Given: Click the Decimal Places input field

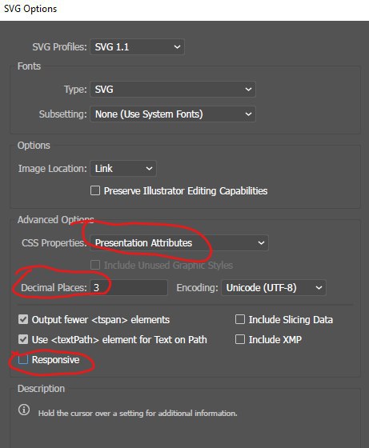Looking at the screenshot, I should pyautogui.click(x=129, y=288).
